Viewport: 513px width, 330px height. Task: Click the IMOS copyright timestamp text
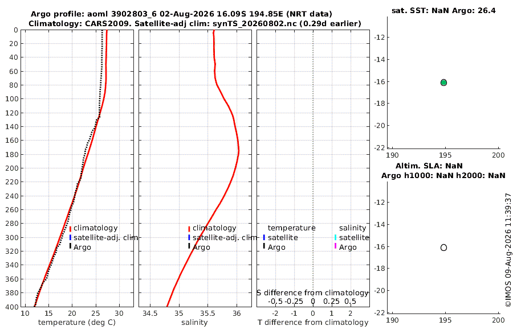pos(508,250)
